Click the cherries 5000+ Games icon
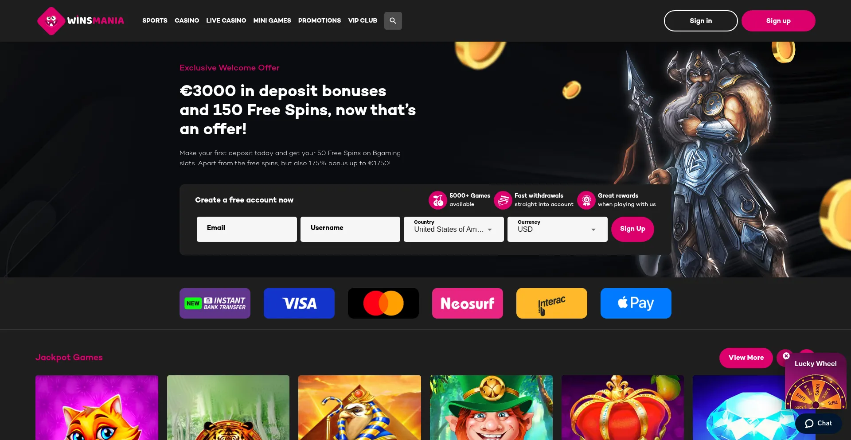Screen dimensions: 851x440 (x=437, y=200)
